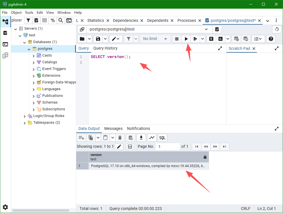Expand the Schemas tree node
Image resolution: width=283 pixels, height=213 pixels.
point(34,103)
